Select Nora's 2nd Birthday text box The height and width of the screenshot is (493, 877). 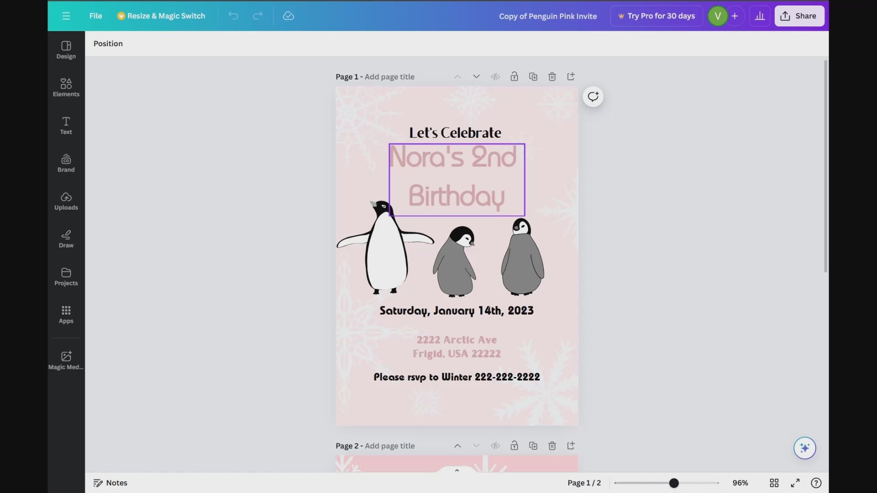tap(457, 180)
